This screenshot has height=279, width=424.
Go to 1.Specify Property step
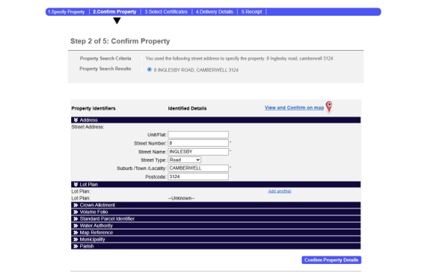67,12
